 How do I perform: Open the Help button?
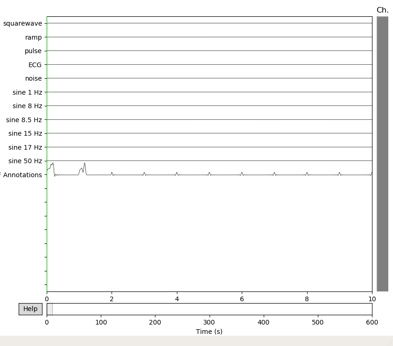click(x=30, y=309)
